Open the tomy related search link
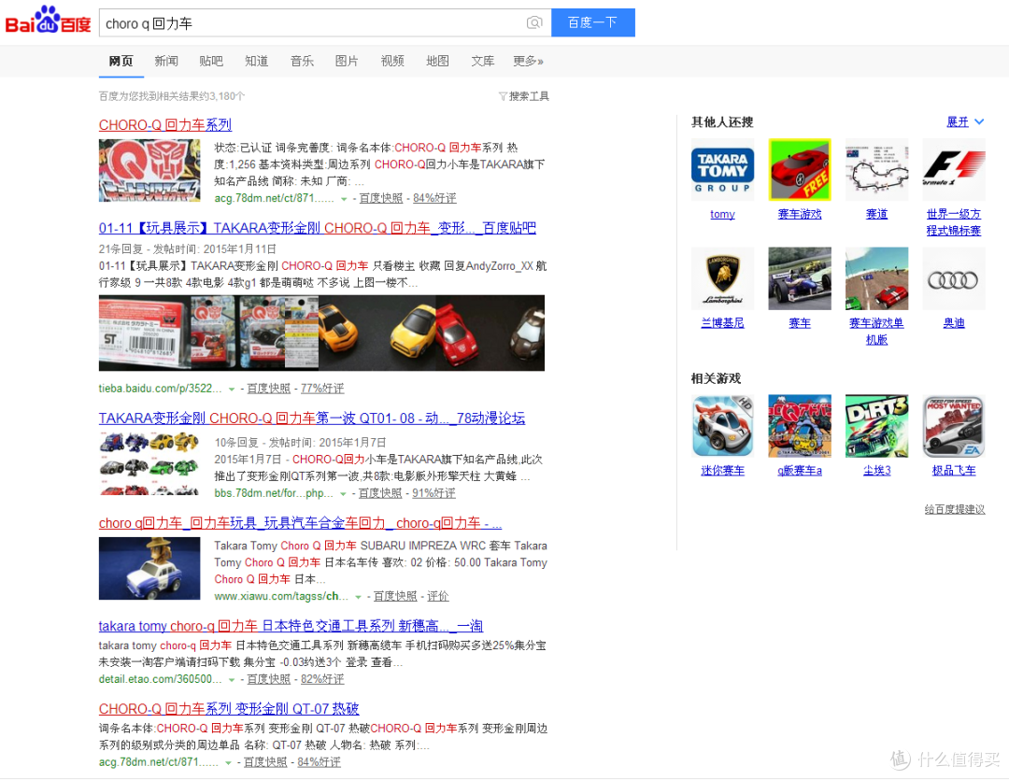1009x780 pixels. (x=722, y=214)
